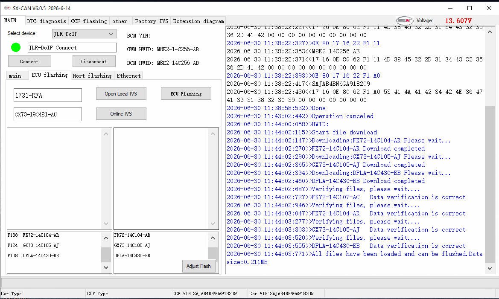Click Car VIN SAJAB4BN6GA918209 in status bar
Image resolution: width=499 pixels, height=299 pixels.
click(x=281, y=293)
